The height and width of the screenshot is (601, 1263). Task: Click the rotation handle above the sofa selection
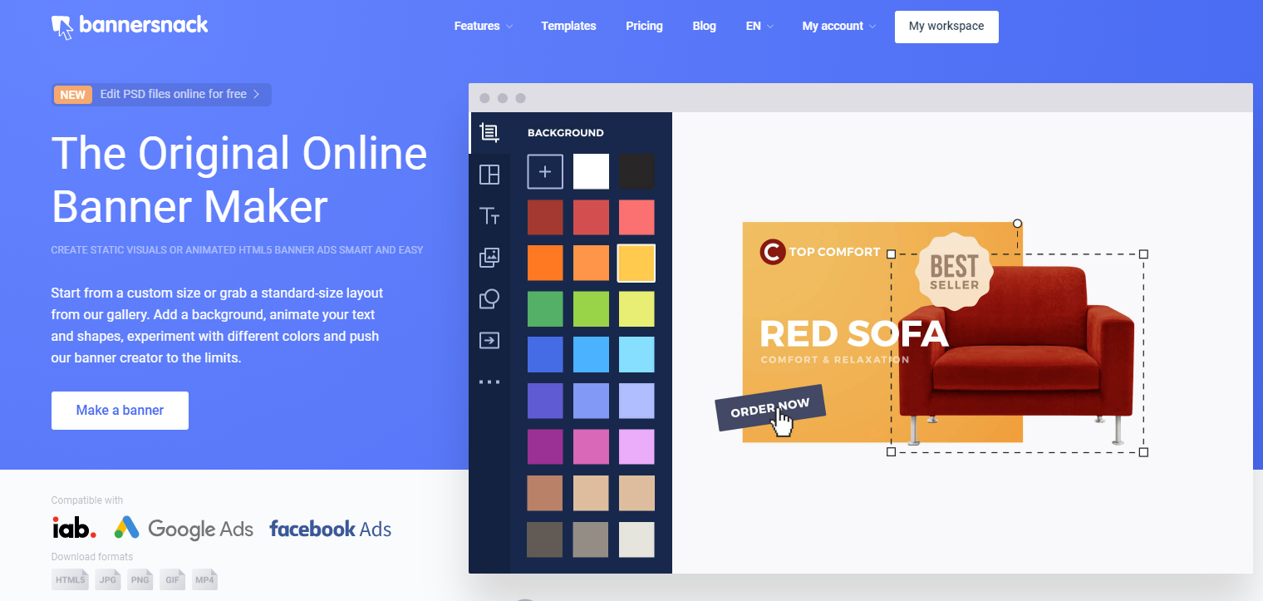tap(1017, 224)
